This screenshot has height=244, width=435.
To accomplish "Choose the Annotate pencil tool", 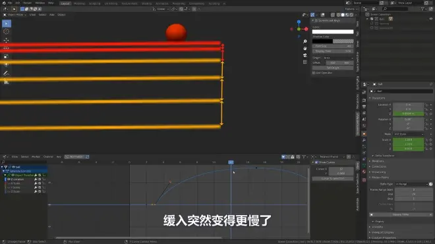I will point(6,73).
